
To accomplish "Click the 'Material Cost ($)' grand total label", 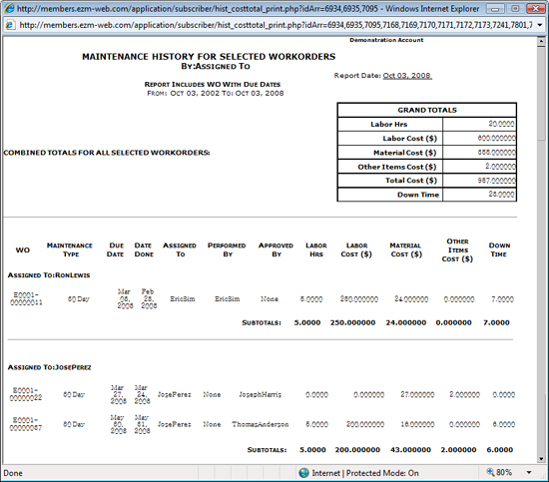I will tap(404, 153).
